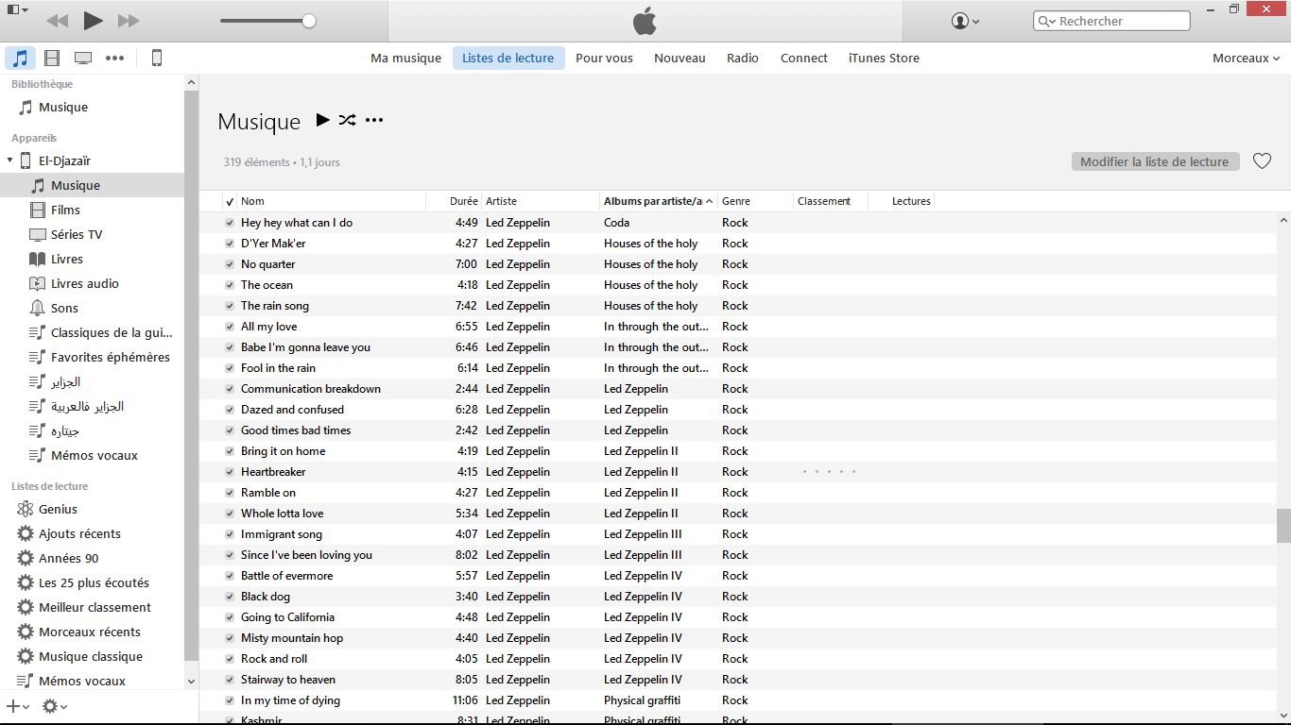Open the Morceaux view dropdown
Image resolution: width=1291 pixels, height=725 pixels.
(1245, 59)
